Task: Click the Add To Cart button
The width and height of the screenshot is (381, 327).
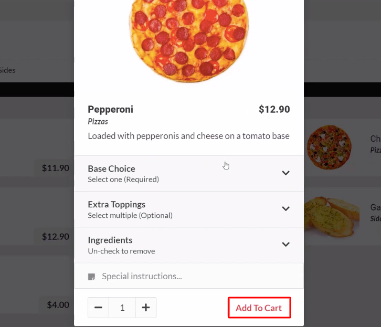Action: click(x=259, y=308)
